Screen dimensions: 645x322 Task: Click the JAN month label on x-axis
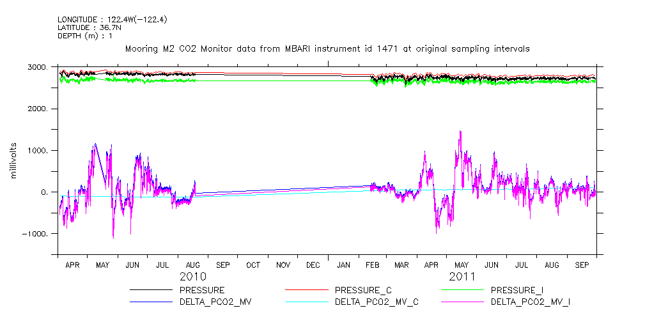pos(343,264)
